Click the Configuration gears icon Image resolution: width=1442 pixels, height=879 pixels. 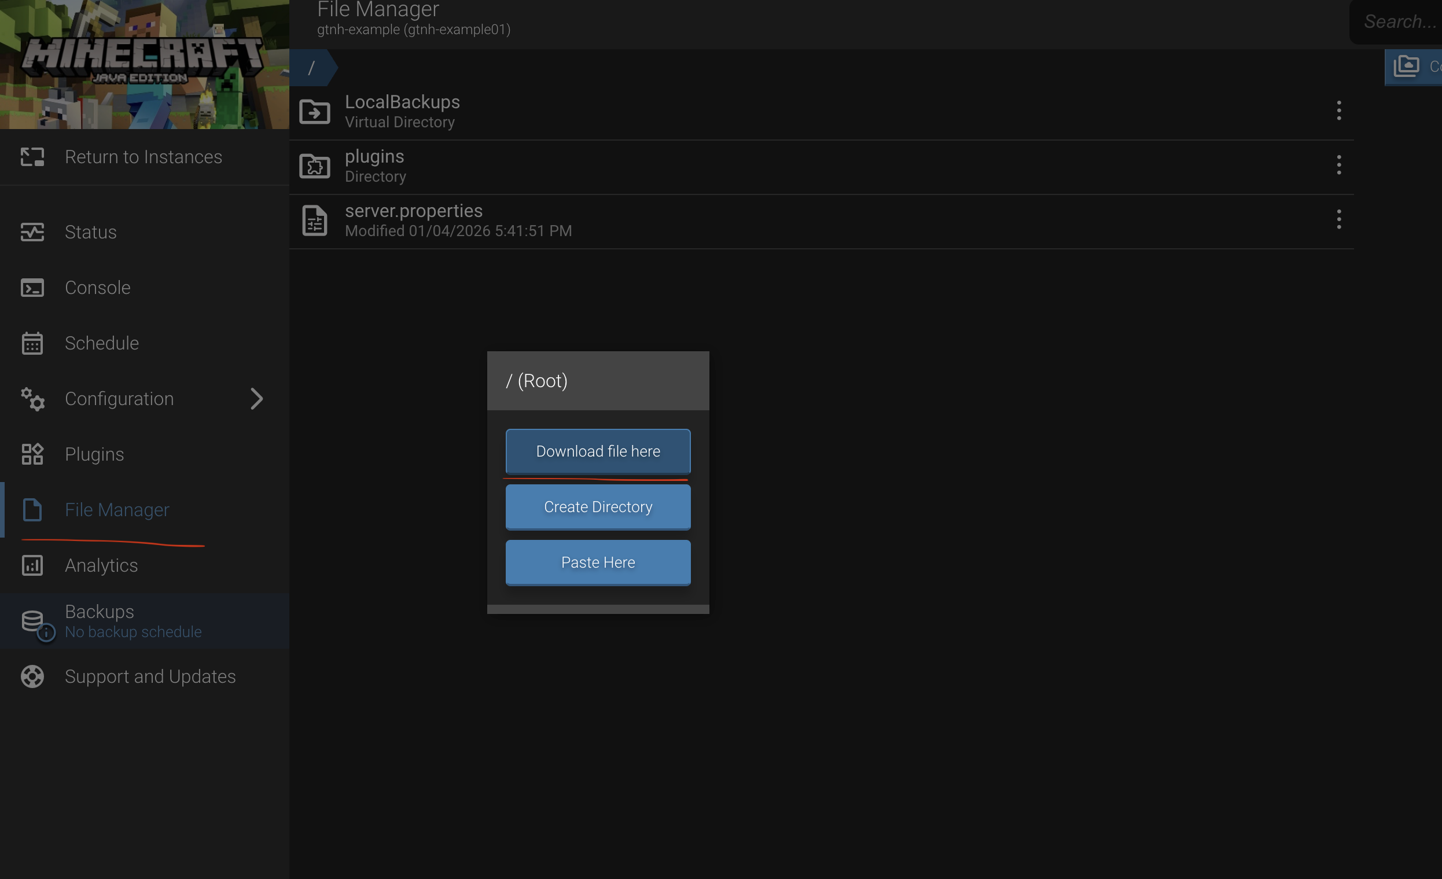point(32,399)
